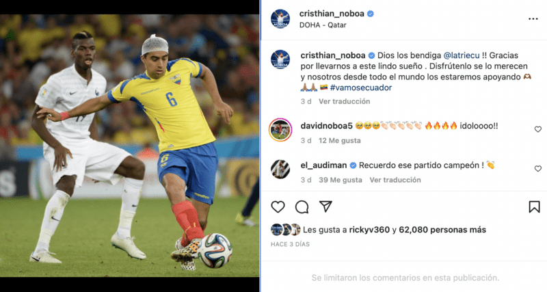This screenshot has width=547, height=292.
Task: Save post with bookmark icon
Action: tap(534, 207)
